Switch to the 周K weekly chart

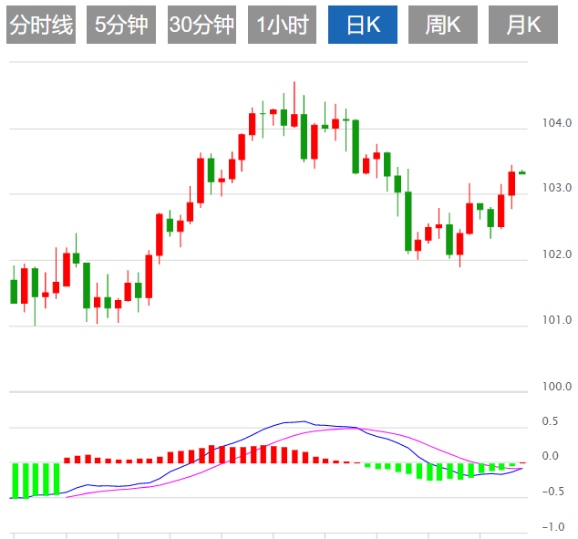[443, 25]
